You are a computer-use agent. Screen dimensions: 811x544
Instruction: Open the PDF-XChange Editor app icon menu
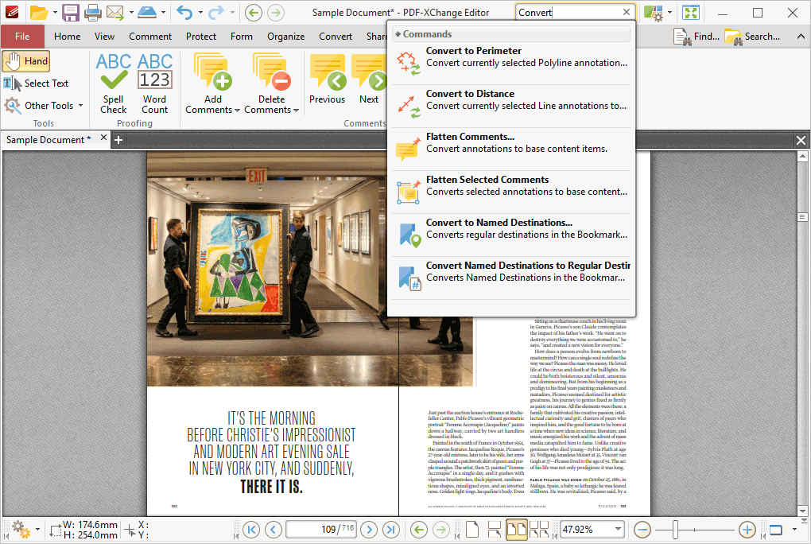point(11,12)
